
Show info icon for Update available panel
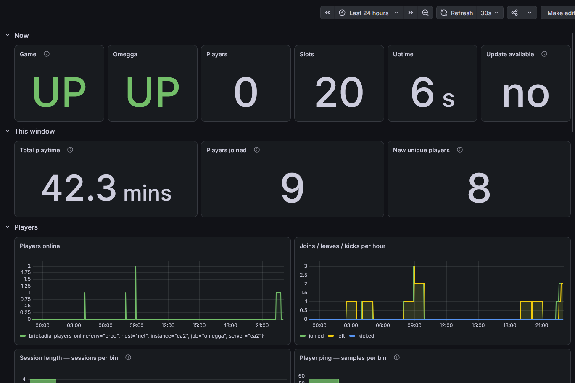tap(544, 54)
